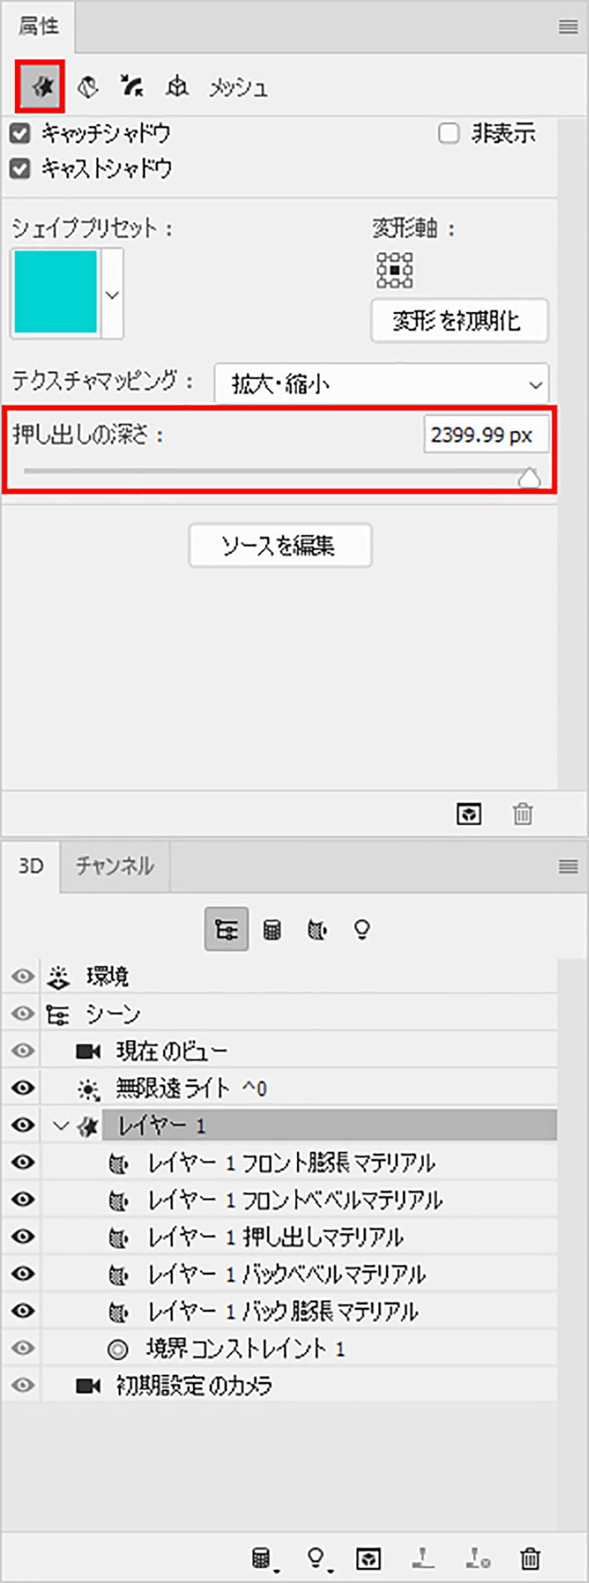Click render icon at properties panel bottom
Viewport: 589px width, 1583px height.
tap(469, 814)
